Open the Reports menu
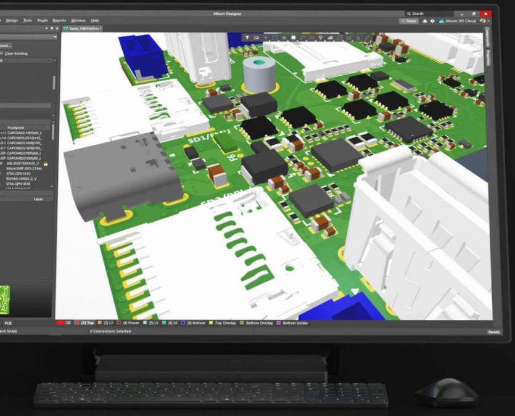The width and height of the screenshot is (515, 416). 59,20
